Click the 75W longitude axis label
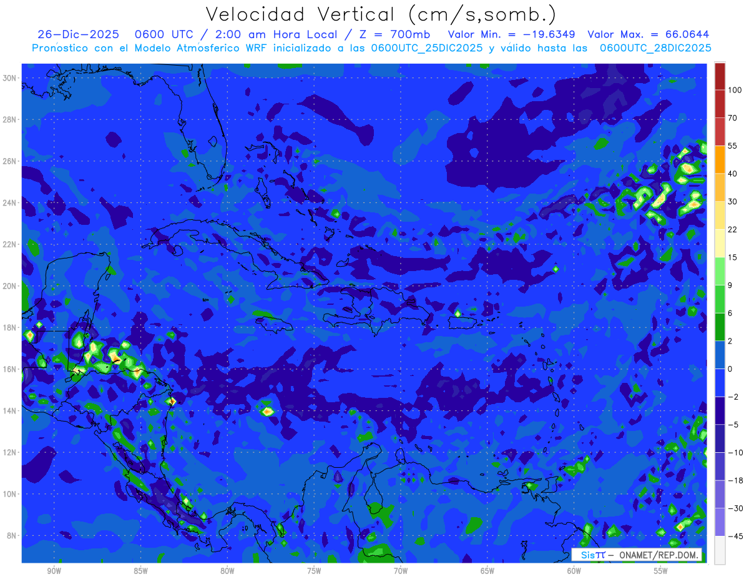Image resolution: width=749 pixels, height=579 pixels. [314, 572]
